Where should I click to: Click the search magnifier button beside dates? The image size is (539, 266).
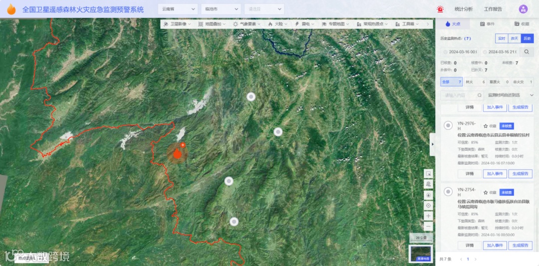pos(527,52)
